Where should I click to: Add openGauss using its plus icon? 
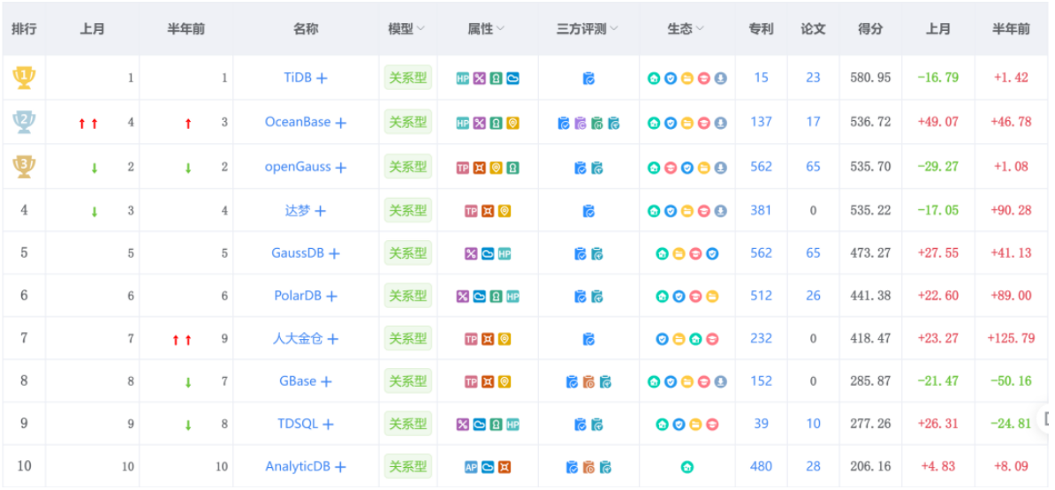tap(341, 168)
